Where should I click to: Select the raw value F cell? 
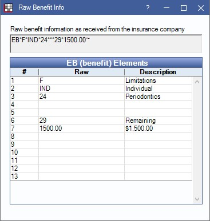(81, 81)
